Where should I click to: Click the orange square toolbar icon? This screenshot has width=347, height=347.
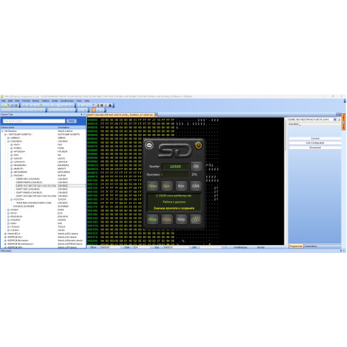coord(94,110)
